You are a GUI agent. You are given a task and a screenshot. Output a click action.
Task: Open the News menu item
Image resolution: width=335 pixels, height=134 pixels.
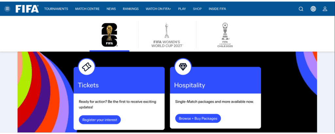[111, 9]
